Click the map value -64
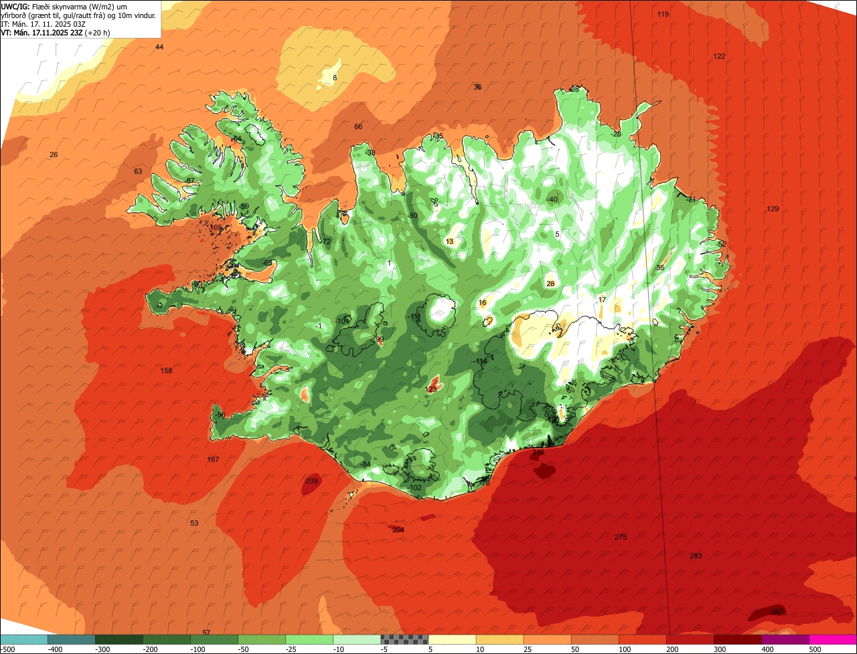This screenshot has height=654, width=857. pyautogui.click(x=236, y=138)
